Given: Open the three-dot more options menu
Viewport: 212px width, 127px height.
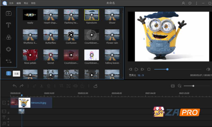Looking at the screenshot, I should click(196, 3).
